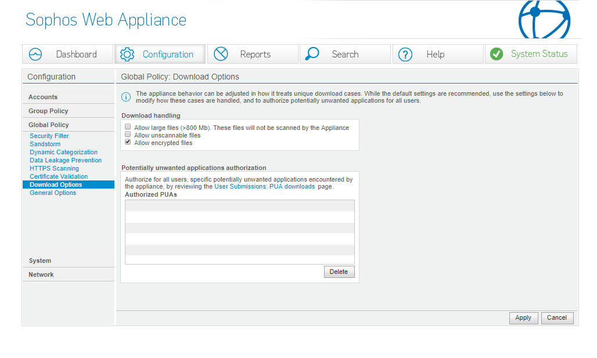Apply the download option changes

(523, 317)
